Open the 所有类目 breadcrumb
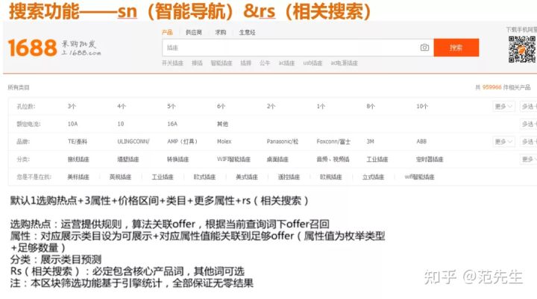 tap(19, 87)
